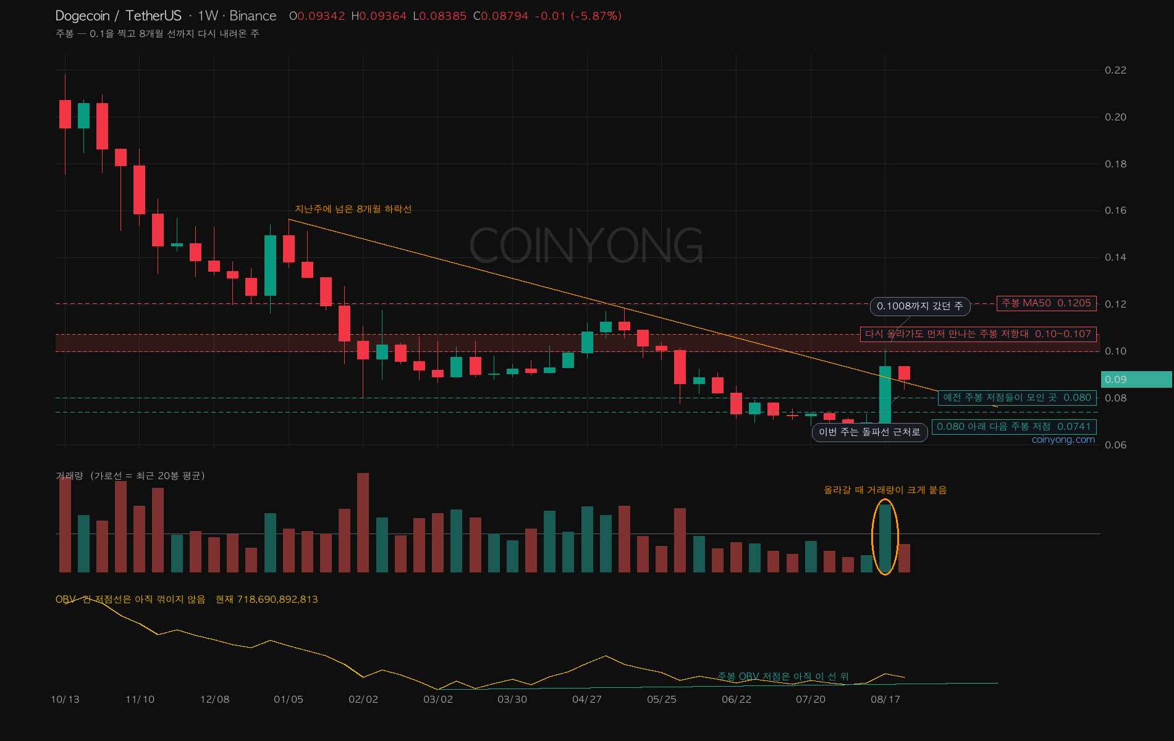Open the coinyong.com link

tap(1063, 440)
